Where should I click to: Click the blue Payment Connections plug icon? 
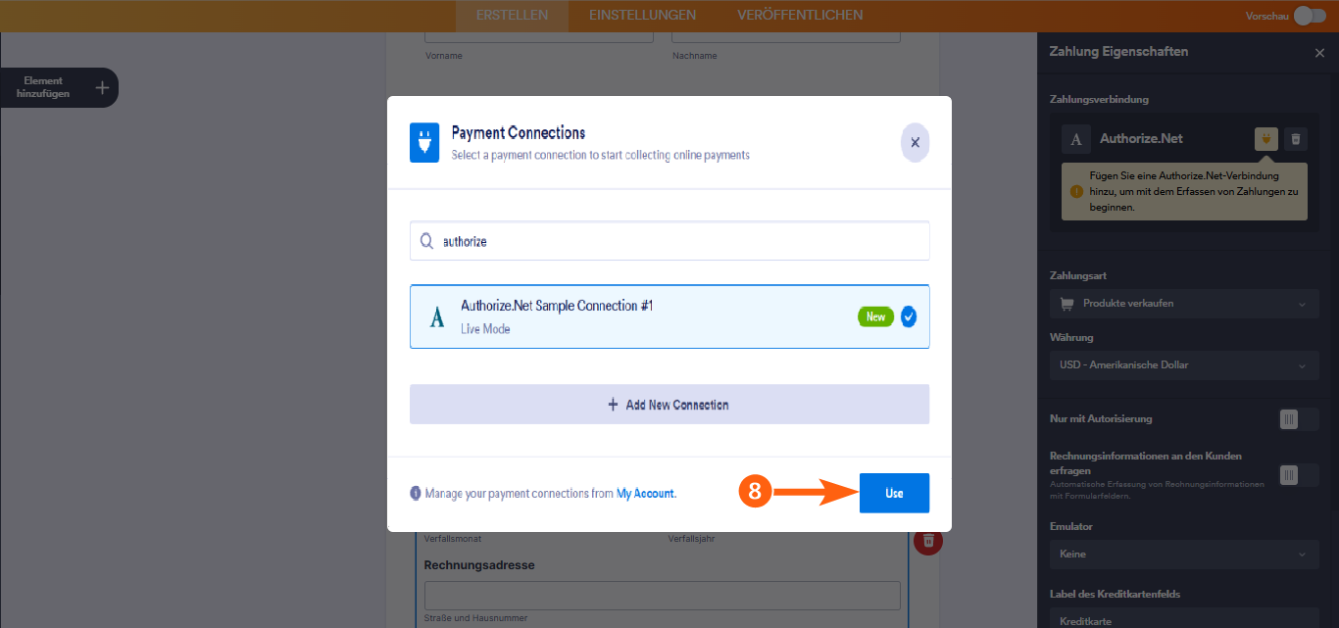pos(423,143)
